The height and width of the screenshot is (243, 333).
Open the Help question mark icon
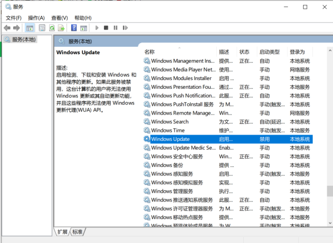(x=74, y=28)
